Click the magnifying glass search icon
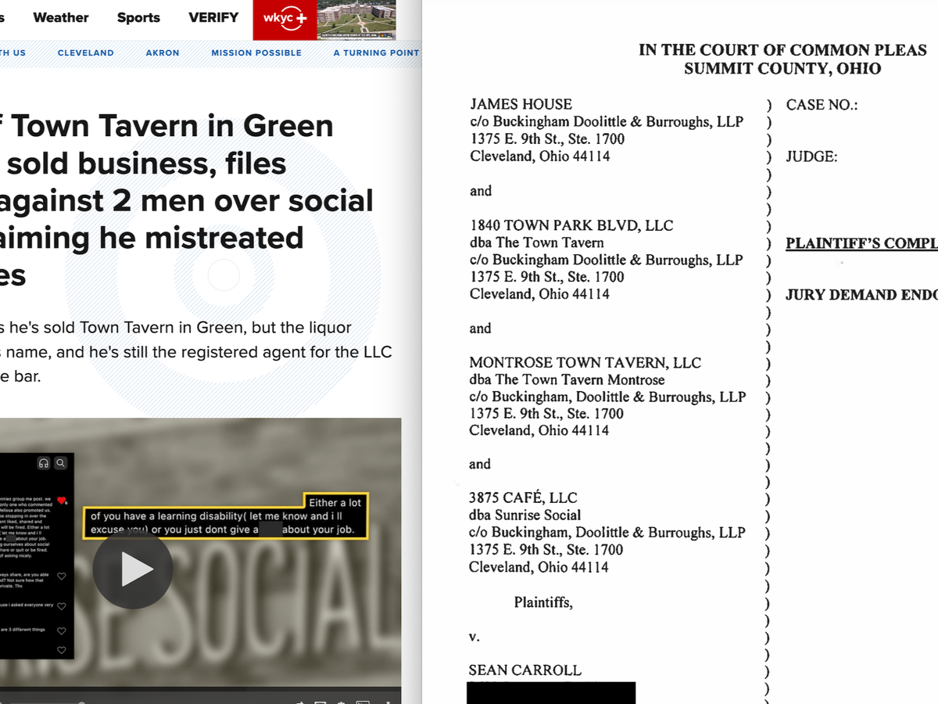Screen dimensions: 938x704 [x=60, y=463]
